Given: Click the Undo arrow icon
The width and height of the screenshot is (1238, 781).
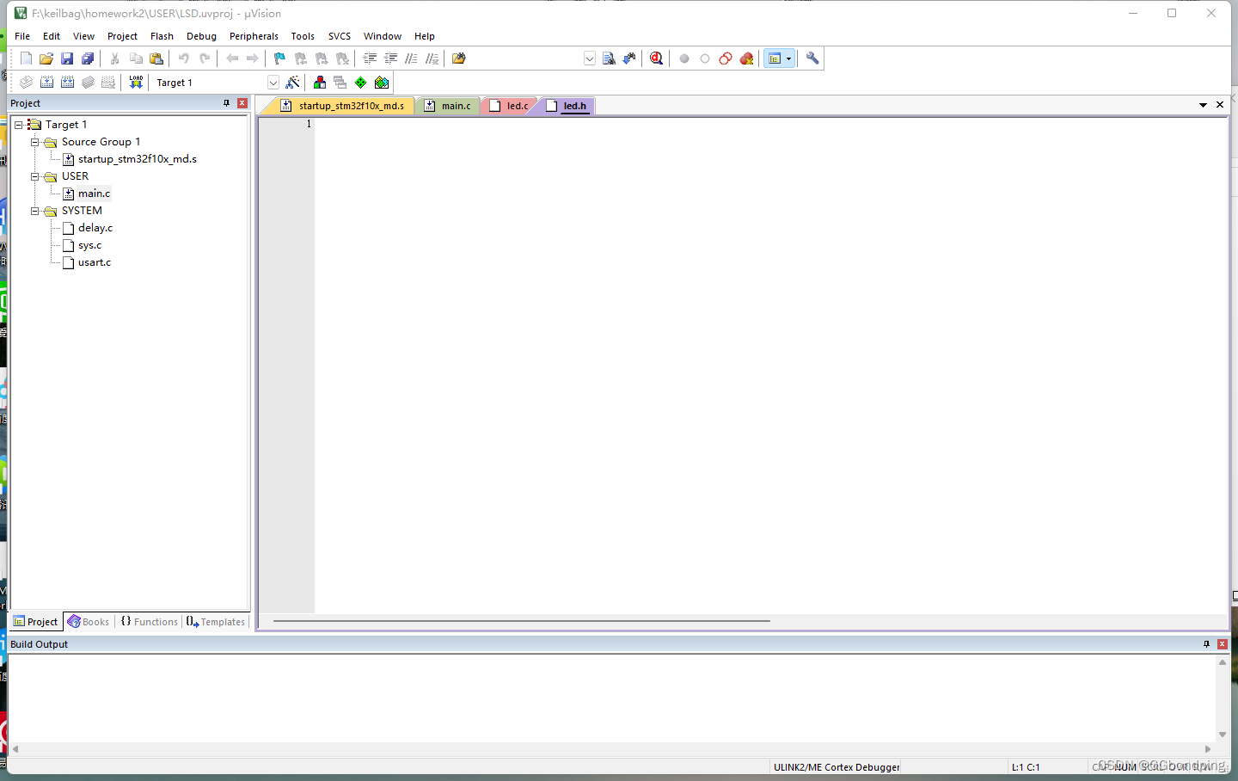Looking at the screenshot, I should (183, 58).
